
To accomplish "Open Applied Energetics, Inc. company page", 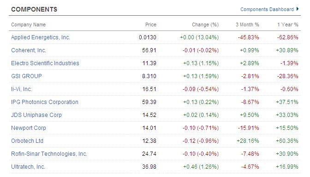I will pos(41,37).
